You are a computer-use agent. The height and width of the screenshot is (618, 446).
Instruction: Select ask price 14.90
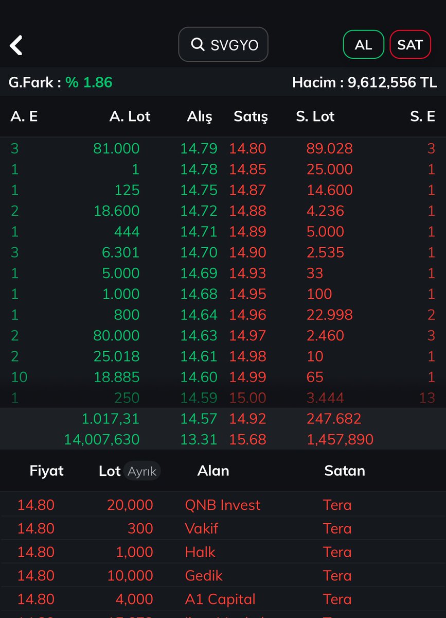click(248, 252)
